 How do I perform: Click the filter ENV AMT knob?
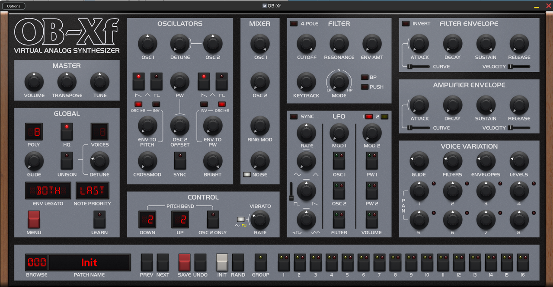pyautogui.click(x=372, y=44)
